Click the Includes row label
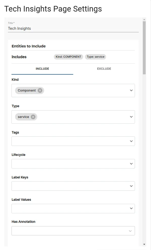Screen dimensions: 151x250 19,57
